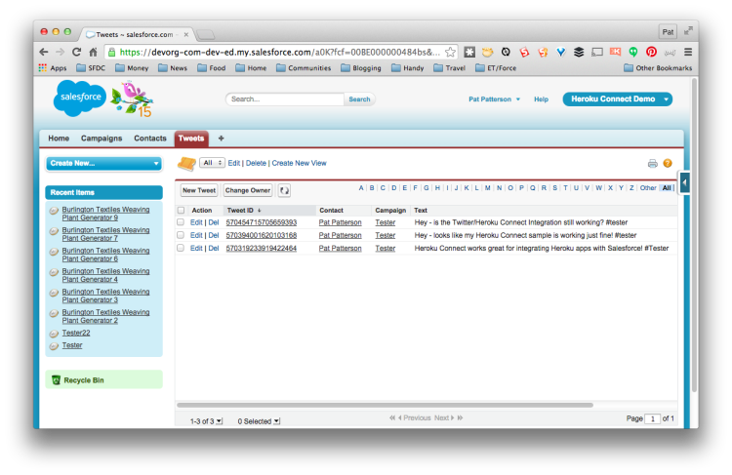Image resolution: width=732 pixels, height=475 pixels.
Task: Go to the first page arrows
Action: pos(392,418)
